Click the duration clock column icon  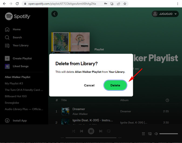point(167,100)
